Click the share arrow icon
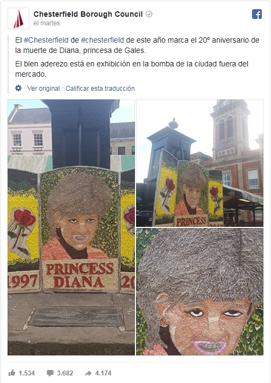 pos(88,373)
